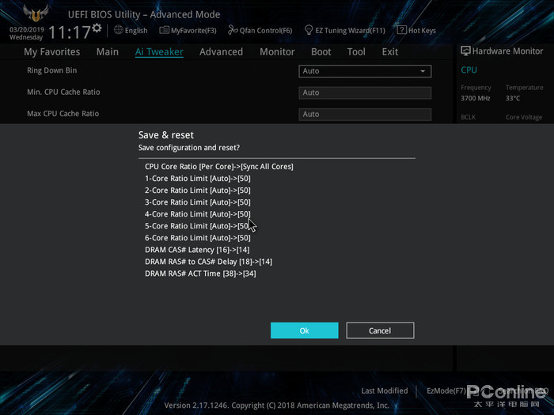Viewport: 554px width, 415px height.
Task: Click the Max CPU Cache Ratio label
Action: point(63,113)
